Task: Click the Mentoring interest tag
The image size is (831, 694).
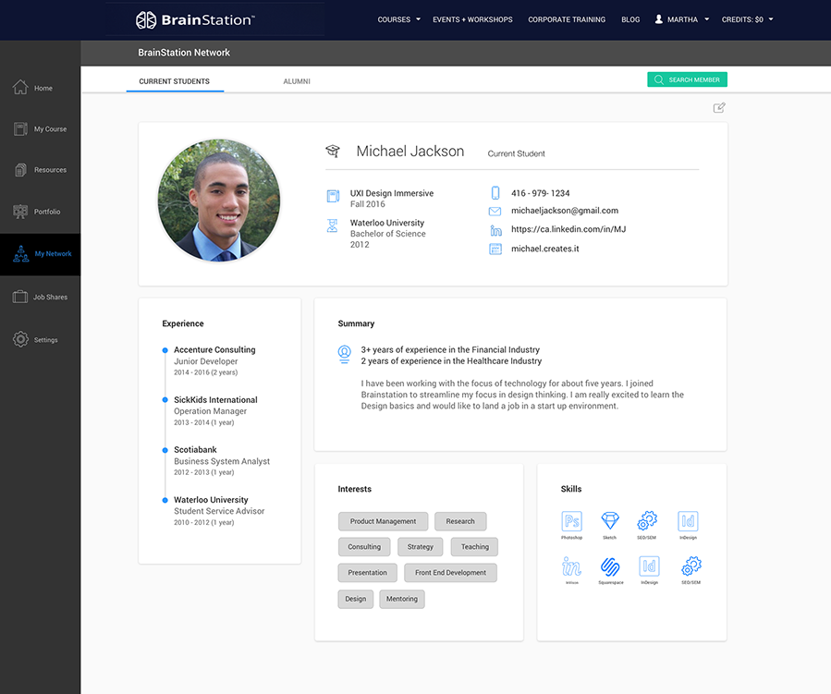Action: click(402, 599)
